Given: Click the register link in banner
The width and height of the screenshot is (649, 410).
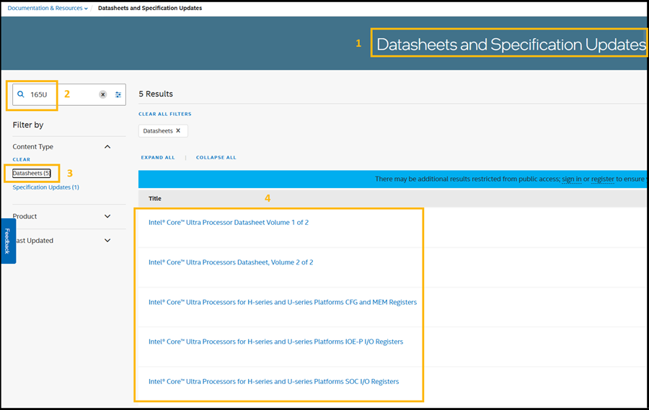Looking at the screenshot, I should click(602, 179).
